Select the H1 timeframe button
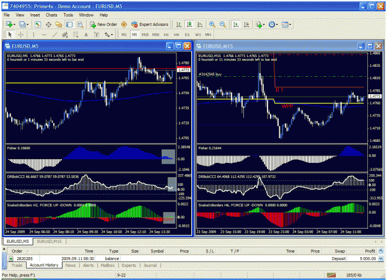Image resolution: width=387 pixels, height=280 pixels. click(x=166, y=35)
